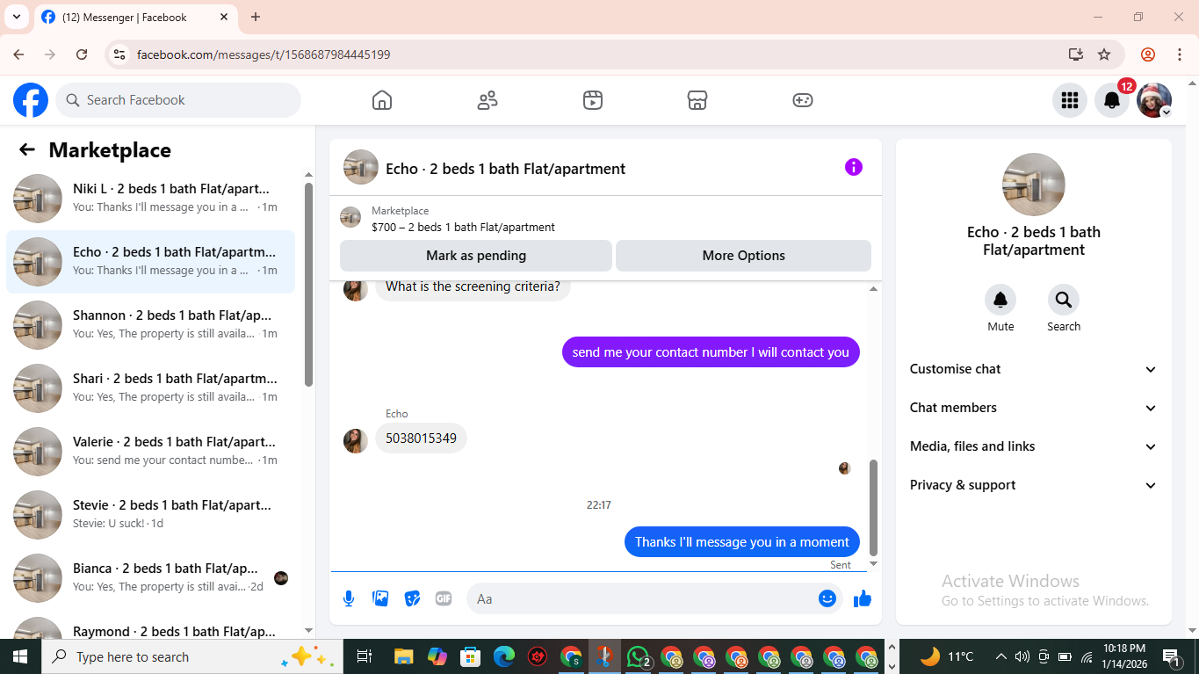This screenshot has height=674, width=1199.
Task: Open the notifications bell with badge 12
Action: pos(1112,100)
